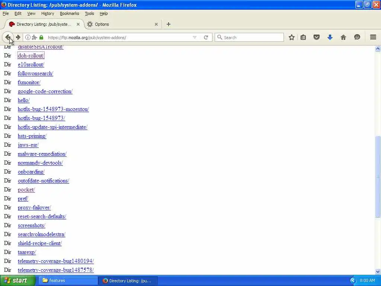Click the Pocket save icon
The width and height of the screenshot is (381, 286).
(x=316, y=38)
